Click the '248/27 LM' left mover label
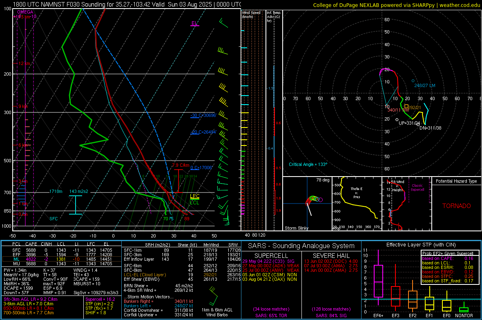Image resolution: width=482 pixels, height=320 pixels. coord(424,85)
